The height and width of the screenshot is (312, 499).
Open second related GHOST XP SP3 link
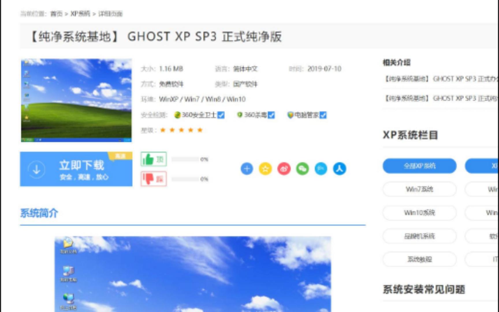coord(441,99)
